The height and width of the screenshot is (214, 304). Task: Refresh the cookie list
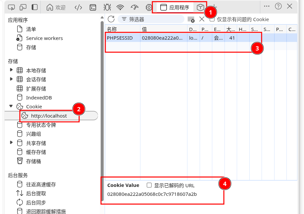coord(111,19)
